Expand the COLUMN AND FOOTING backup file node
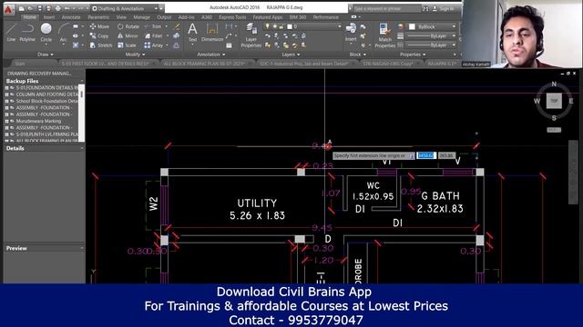 pyautogui.click(x=6, y=94)
